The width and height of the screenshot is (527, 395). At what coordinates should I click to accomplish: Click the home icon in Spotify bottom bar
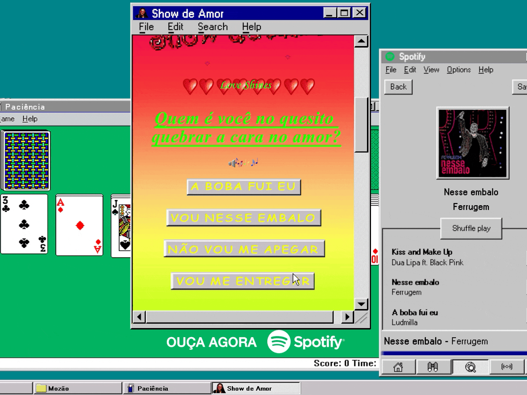click(x=398, y=367)
